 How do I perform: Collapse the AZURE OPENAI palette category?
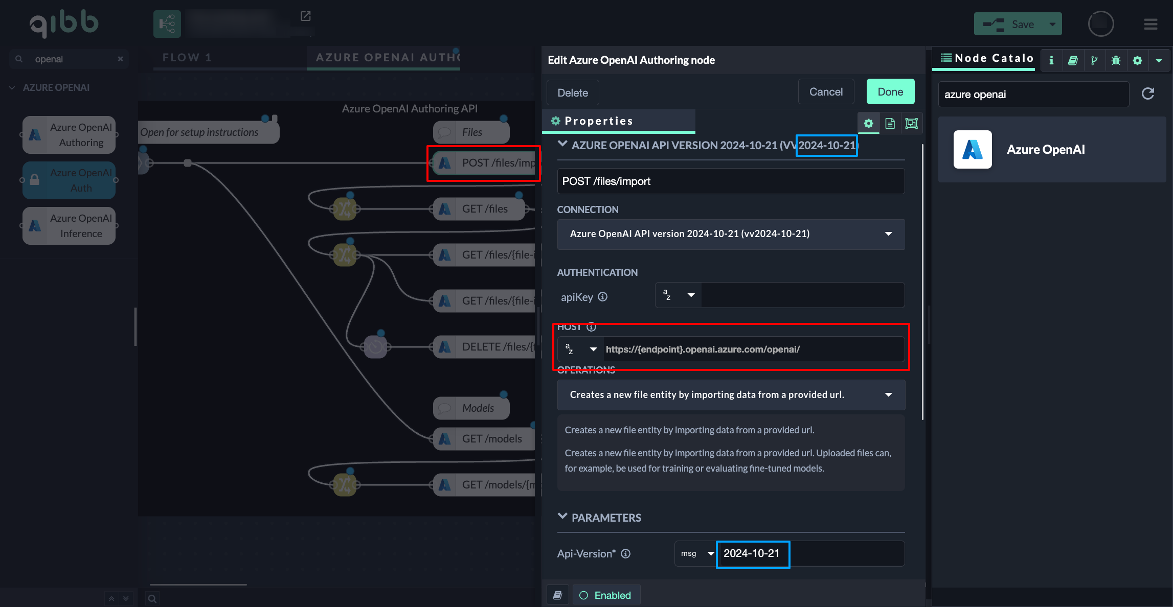(x=12, y=87)
